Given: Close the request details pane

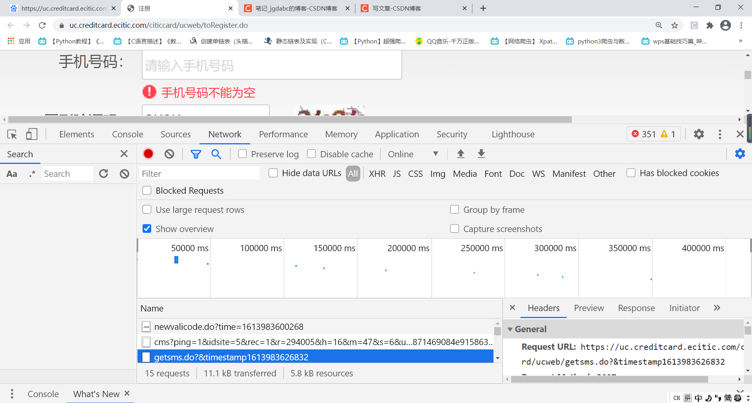Looking at the screenshot, I should (512, 308).
